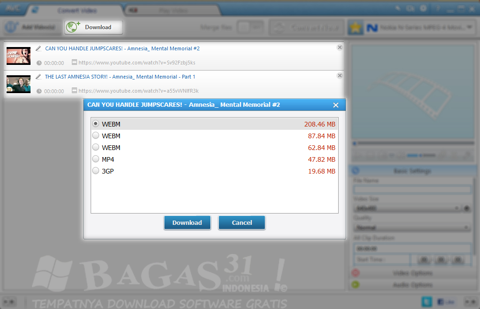Screen dimensions: 480x309
Task: Choose the MP4 format radio button
Action: click(96, 159)
